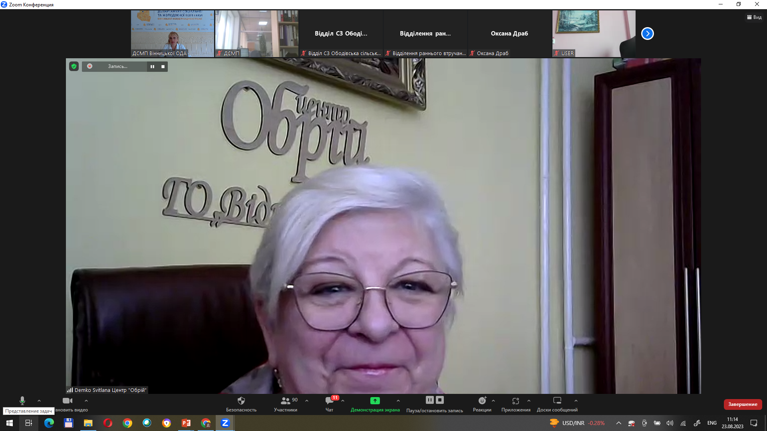The height and width of the screenshot is (431, 767).
Task: Mute the microphone in Zoom toolbar
Action: tap(22, 401)
